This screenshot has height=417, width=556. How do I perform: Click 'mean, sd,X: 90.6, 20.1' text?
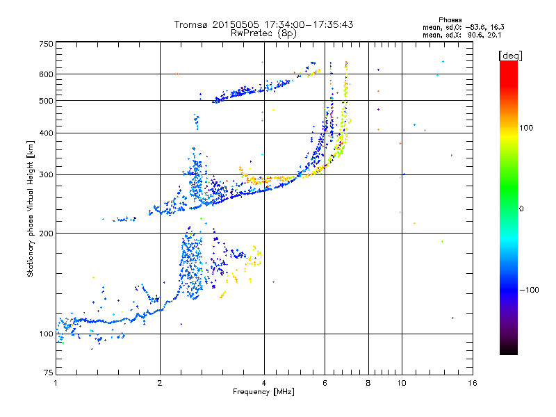pyautogui.click(x=461, y=35)
